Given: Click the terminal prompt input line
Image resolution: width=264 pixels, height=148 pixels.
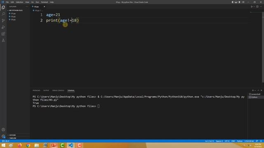Looking at the screenshot, I should coord(66,106).
